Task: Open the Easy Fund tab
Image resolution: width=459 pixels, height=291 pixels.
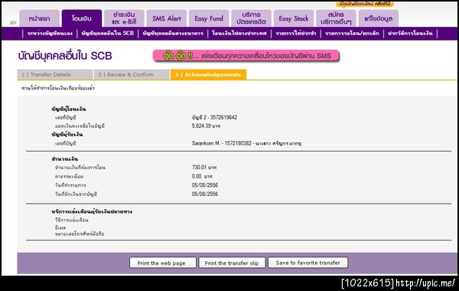Action: click(209, 18)
